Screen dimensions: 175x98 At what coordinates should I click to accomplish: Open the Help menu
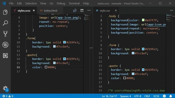point(86,4)
